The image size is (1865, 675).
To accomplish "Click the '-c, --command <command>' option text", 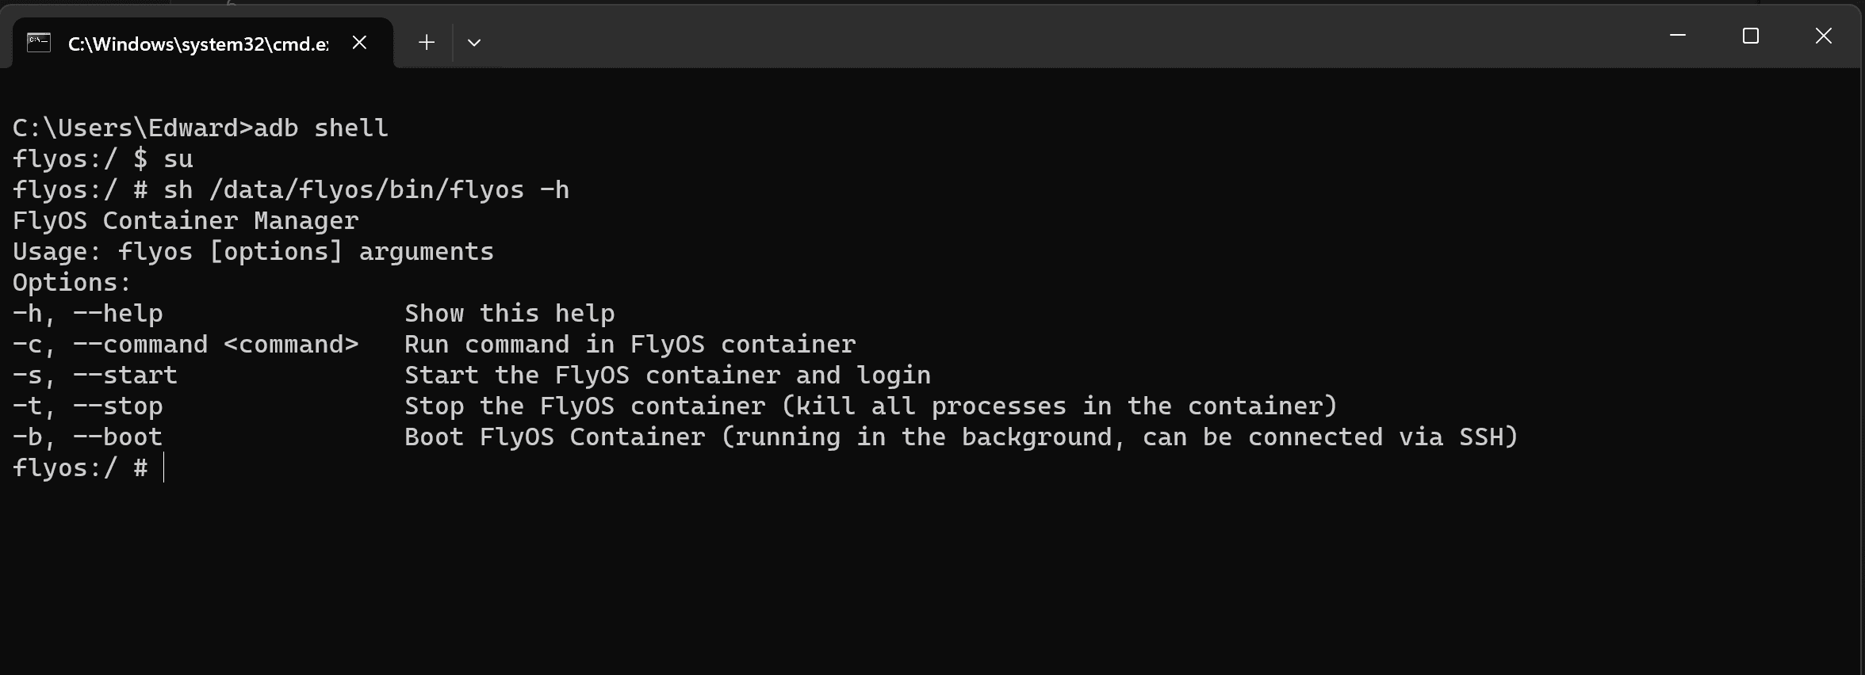I will (x=186, y=344).
